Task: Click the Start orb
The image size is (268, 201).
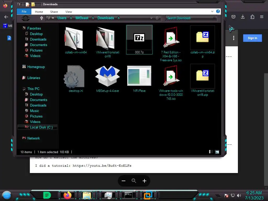Action: click(7, 195)
